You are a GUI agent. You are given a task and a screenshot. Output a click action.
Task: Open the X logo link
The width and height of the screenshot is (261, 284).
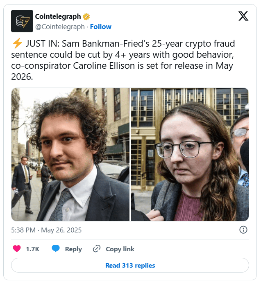point(243,16)
